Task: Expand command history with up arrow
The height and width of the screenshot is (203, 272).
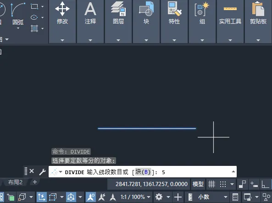Action: click(x=233, y=172)
